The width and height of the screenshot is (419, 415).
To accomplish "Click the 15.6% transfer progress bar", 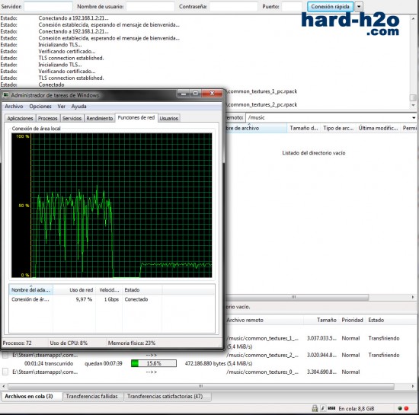I will [x=154, y=363].
